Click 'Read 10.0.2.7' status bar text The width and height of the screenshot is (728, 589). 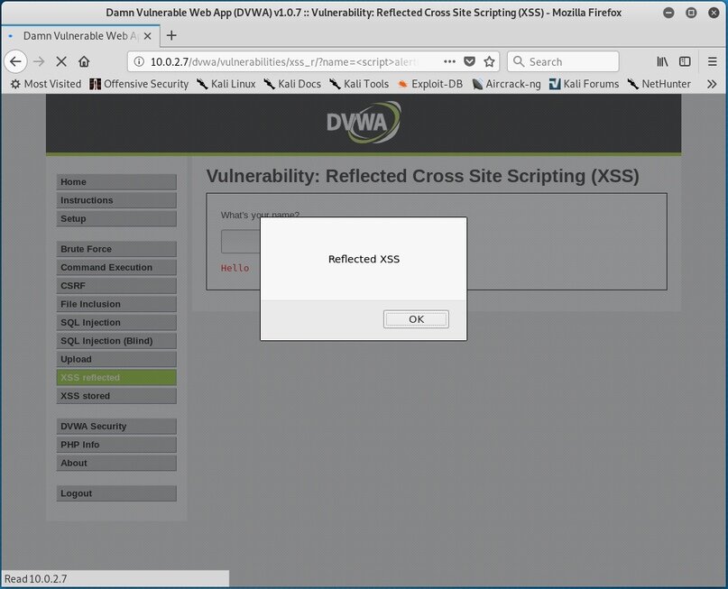click(x=36, y=579)
